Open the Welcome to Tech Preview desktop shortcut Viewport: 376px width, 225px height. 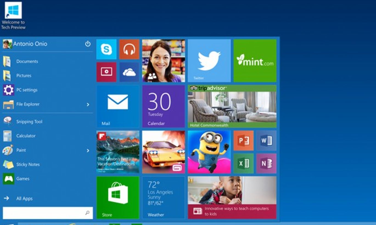point(13,16)
